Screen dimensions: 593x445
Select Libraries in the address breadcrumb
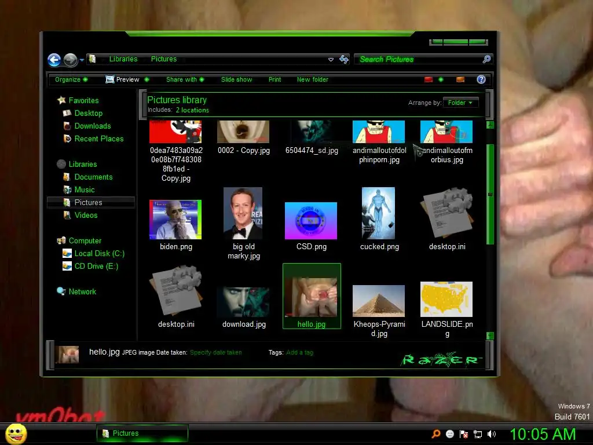click(123, 59)
